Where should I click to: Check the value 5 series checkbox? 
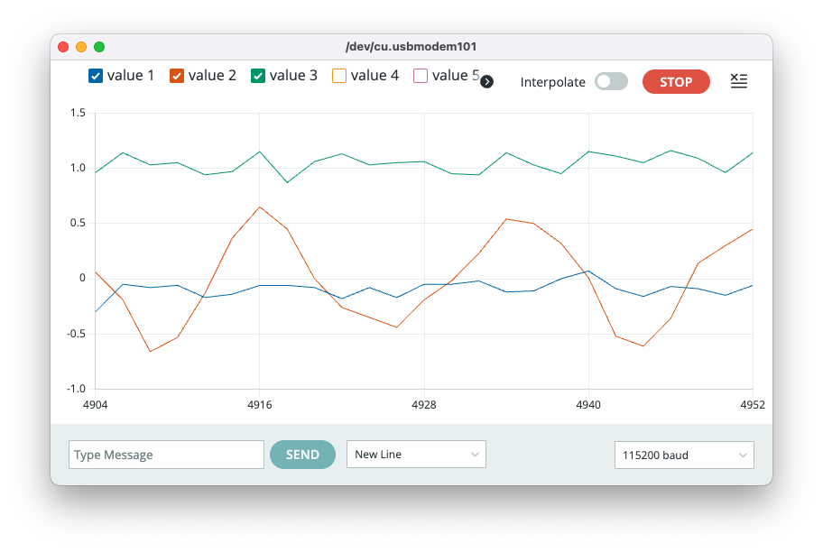pos(421,76)
